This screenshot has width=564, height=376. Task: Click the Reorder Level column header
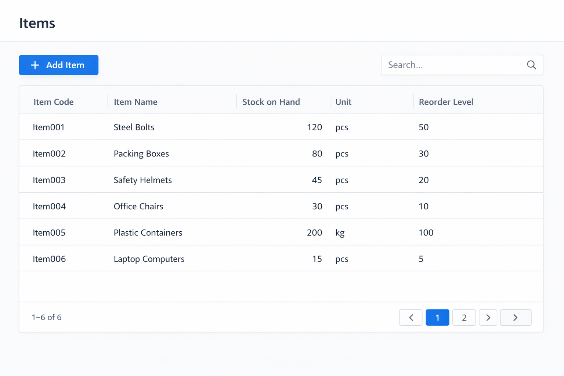tap(446, 102)
